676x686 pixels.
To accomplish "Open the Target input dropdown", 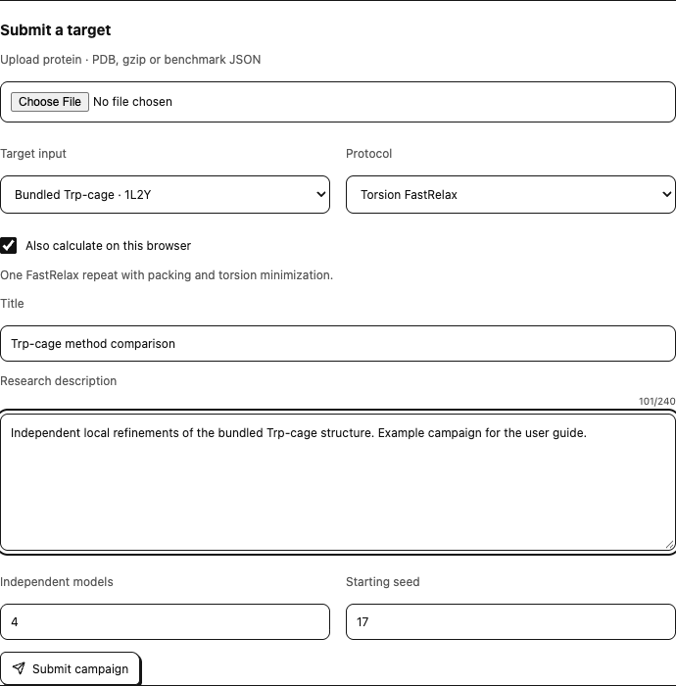I will coord(165,195).
